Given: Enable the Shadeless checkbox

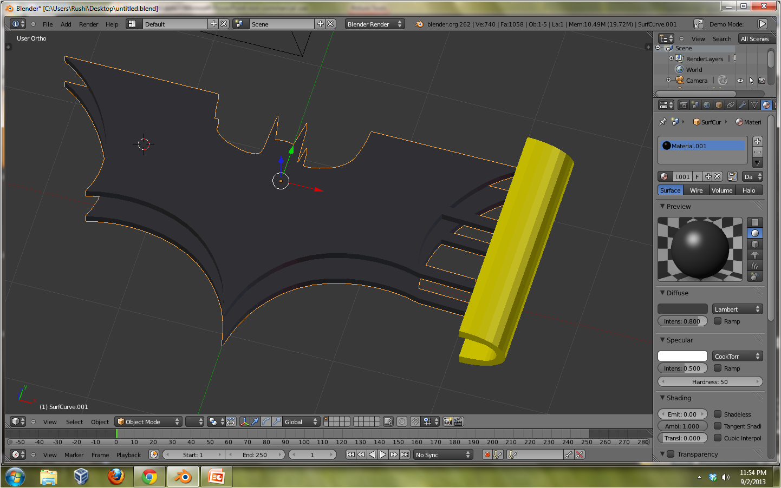Looking at the screenshot, I should coord(718,414).
